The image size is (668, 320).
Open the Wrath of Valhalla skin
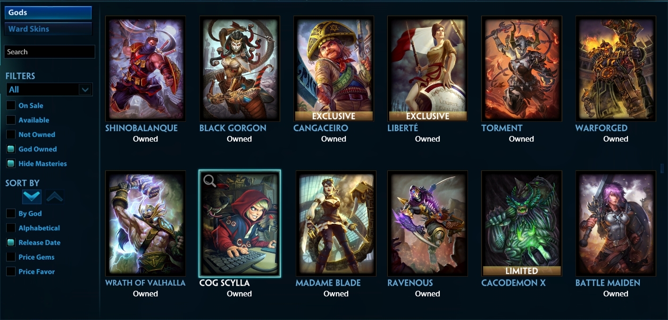145,224
